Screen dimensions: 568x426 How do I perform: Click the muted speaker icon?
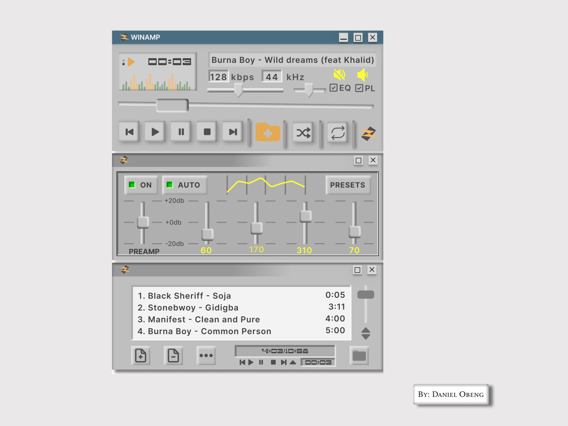(x=340, y=75)
